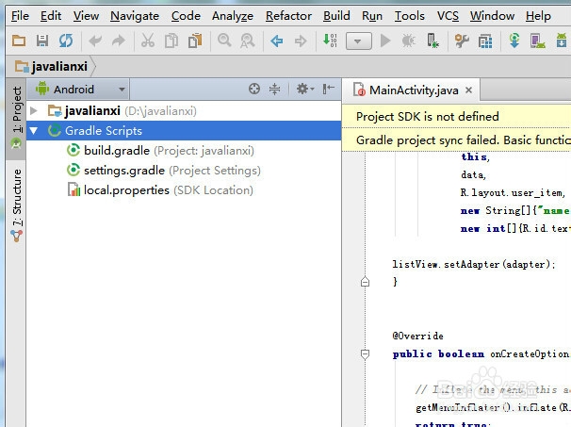Viewport: 571px width, 427px height.
Task: Open Settings wrench icon
Action: pos(462,41)
